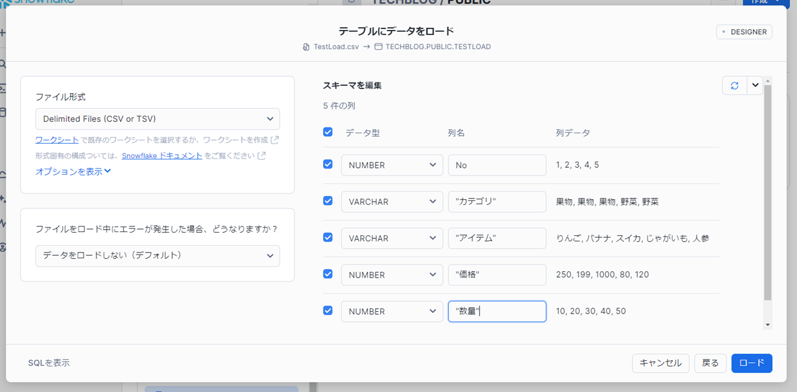Open the Snowflake ドキュメント link
The width and height of the screenshot is (797, 392).
pyautogui.click(x=162, y=156)
